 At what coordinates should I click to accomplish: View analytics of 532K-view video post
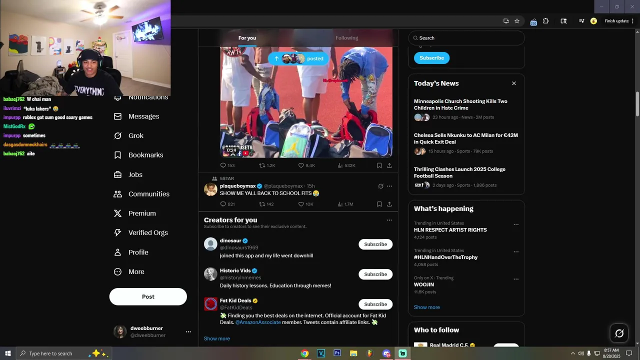click(x=346, y=165)
